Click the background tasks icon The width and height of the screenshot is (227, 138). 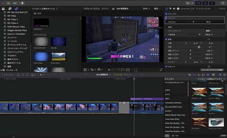pyautogui.click(x=22, y=3)
